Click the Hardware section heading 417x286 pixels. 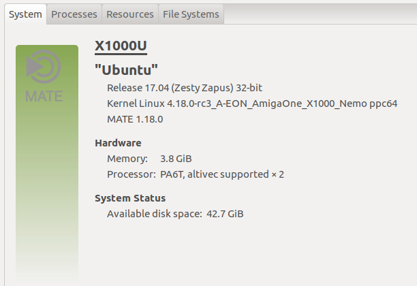click(x=118, y=143)
